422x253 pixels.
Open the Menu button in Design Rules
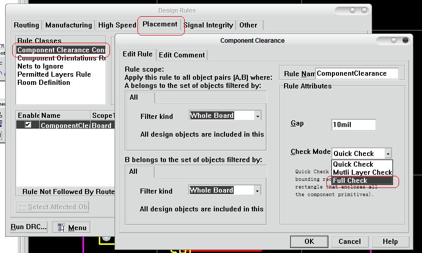[x=71, y=228]
